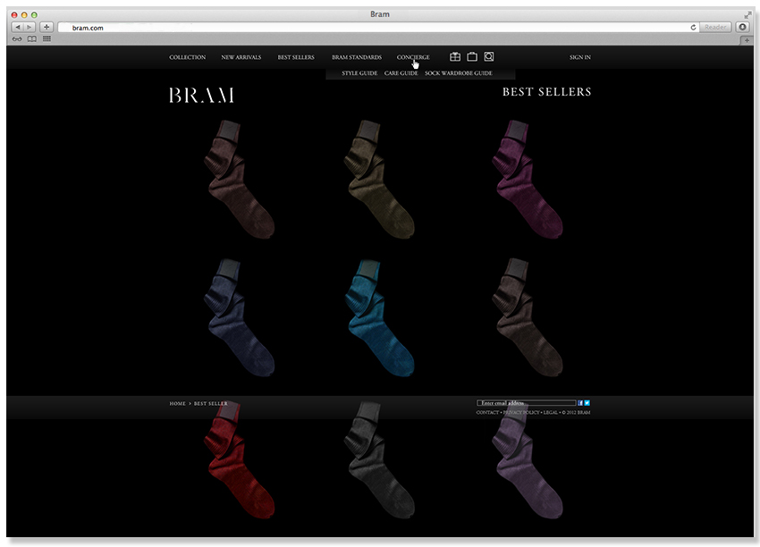The width and height of the screenshot is (760, 547).
Task: Click the Contact footer link
Action: (487, 413)
